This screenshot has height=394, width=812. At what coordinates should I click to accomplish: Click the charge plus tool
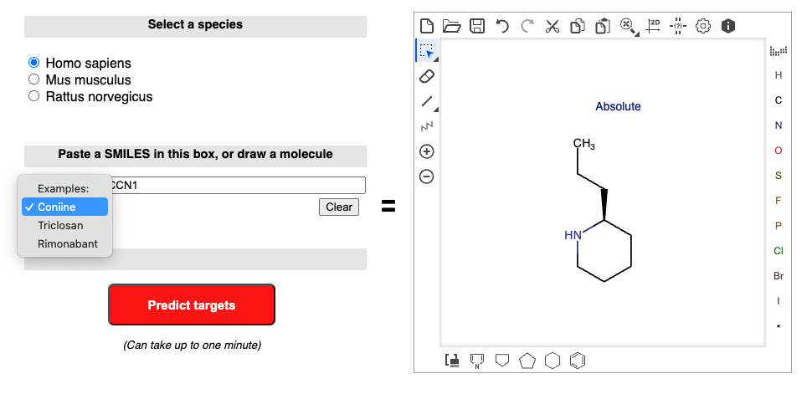[427, 151]
